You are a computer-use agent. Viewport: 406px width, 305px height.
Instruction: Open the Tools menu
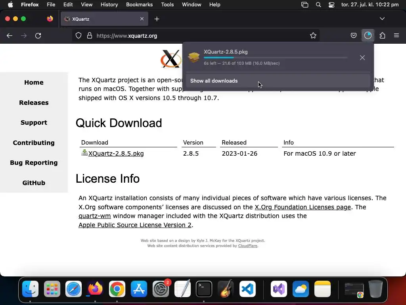coord(167,5)
